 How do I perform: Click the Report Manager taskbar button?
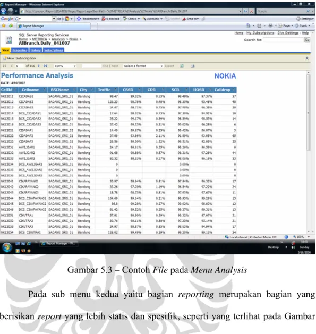[59, 244]
